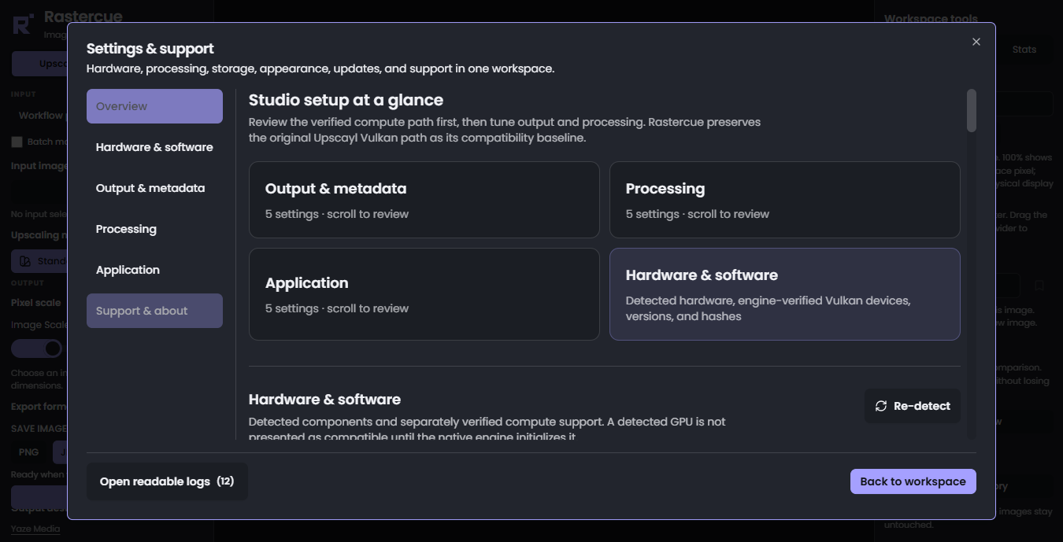This screenshot has width=1063, height=542.
Task: Switch to the Stats tab in workspace
Action: [1024, 50]
